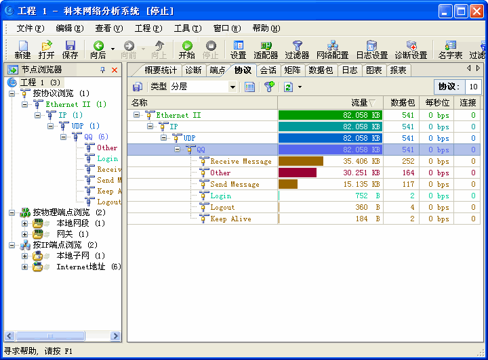Collapse Ethernet II node in left tree
Screen dimensions: 488x360
(24, 104)
